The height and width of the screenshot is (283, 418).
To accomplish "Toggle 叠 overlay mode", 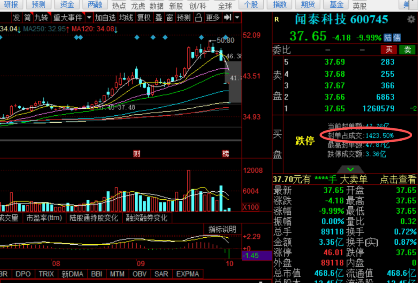I will coord(159,18).
